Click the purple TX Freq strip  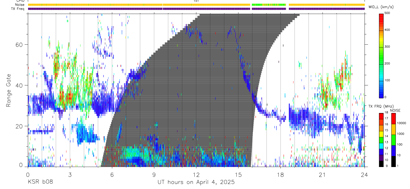click(196, 9)
